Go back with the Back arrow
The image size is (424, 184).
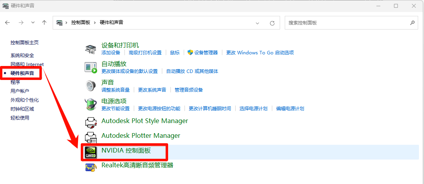pos(7,23)
